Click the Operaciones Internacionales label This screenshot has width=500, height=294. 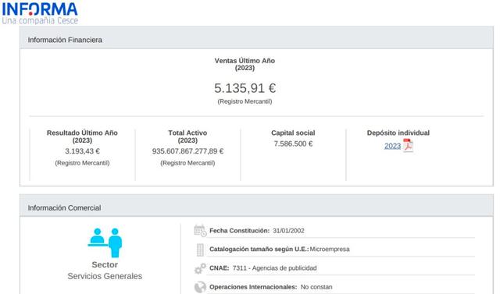click(x=253, y=287)
